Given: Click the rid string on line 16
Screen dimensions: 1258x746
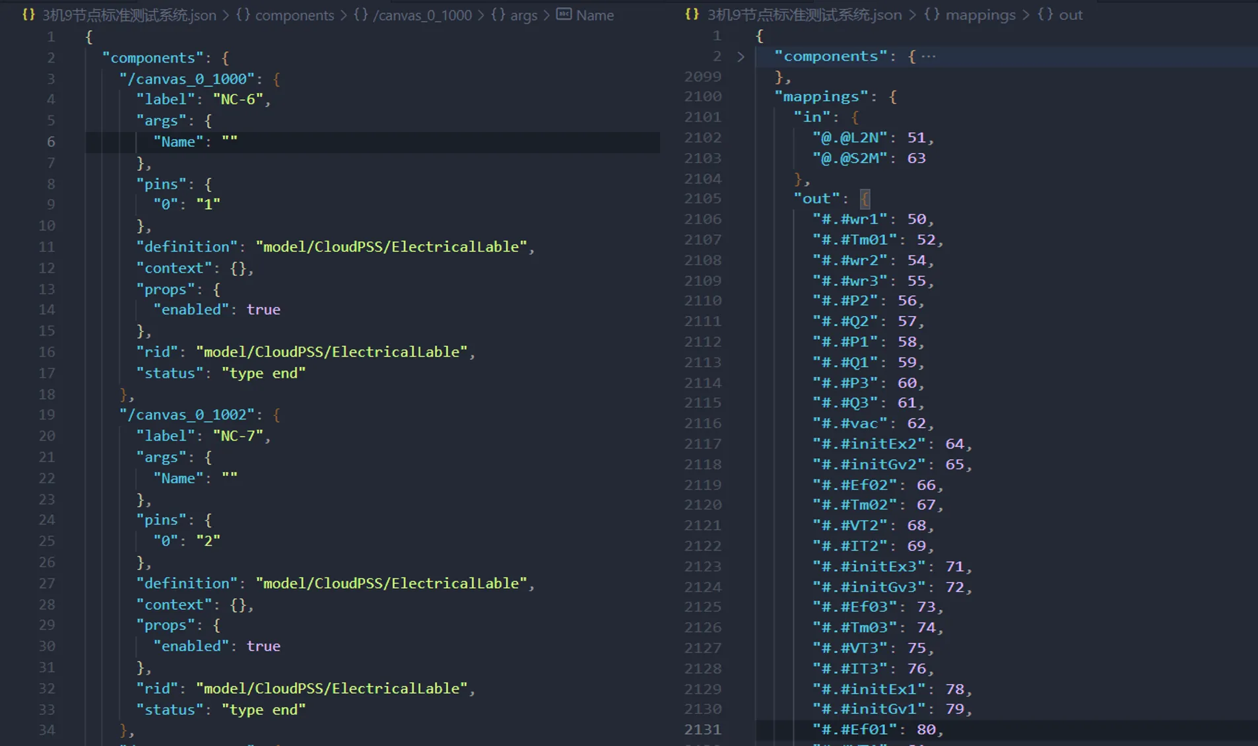Looking at the screenshot, I should 332,352.
